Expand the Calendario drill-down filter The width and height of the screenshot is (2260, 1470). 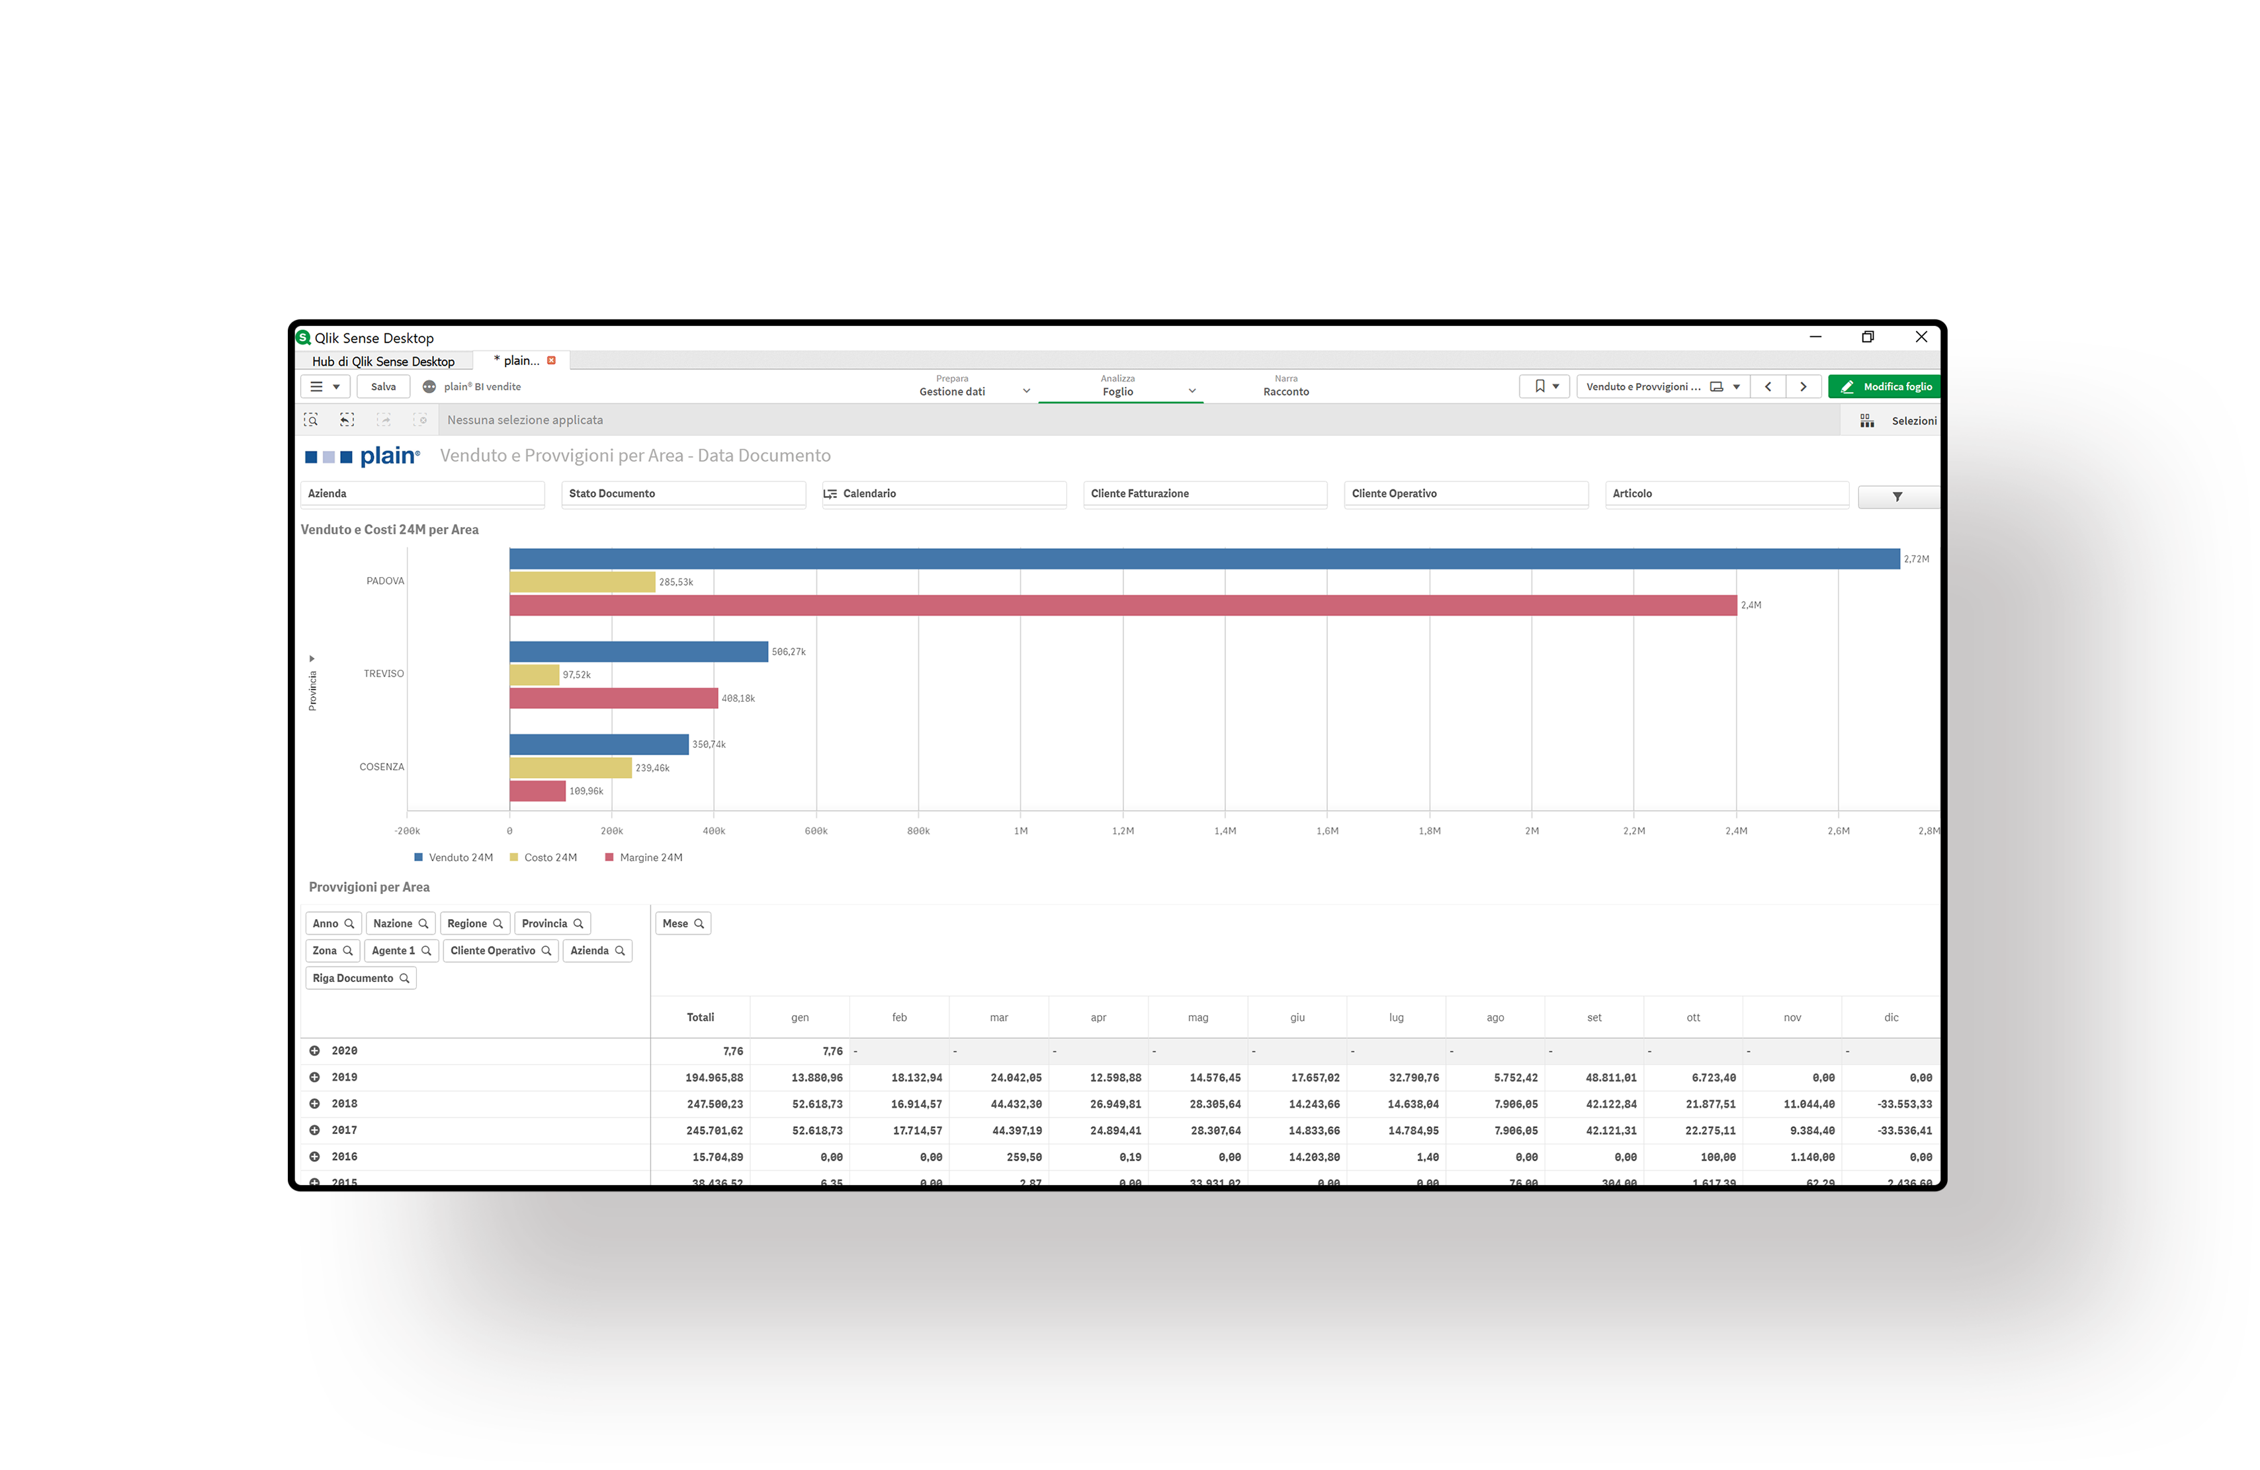944,493
